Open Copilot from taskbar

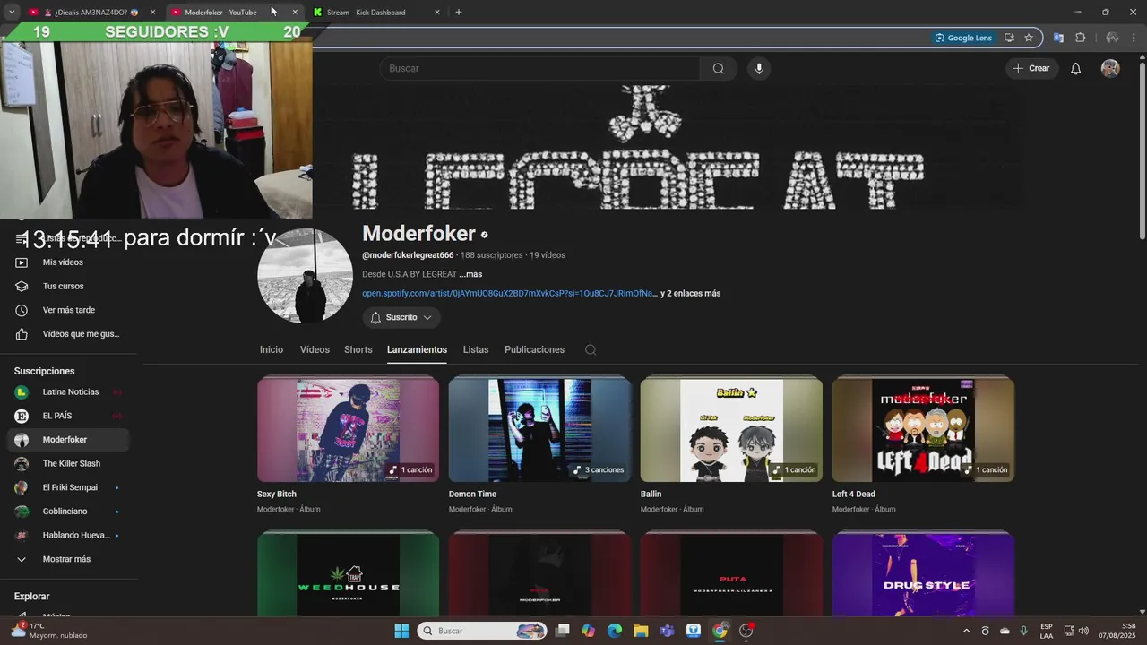[588, 631]
